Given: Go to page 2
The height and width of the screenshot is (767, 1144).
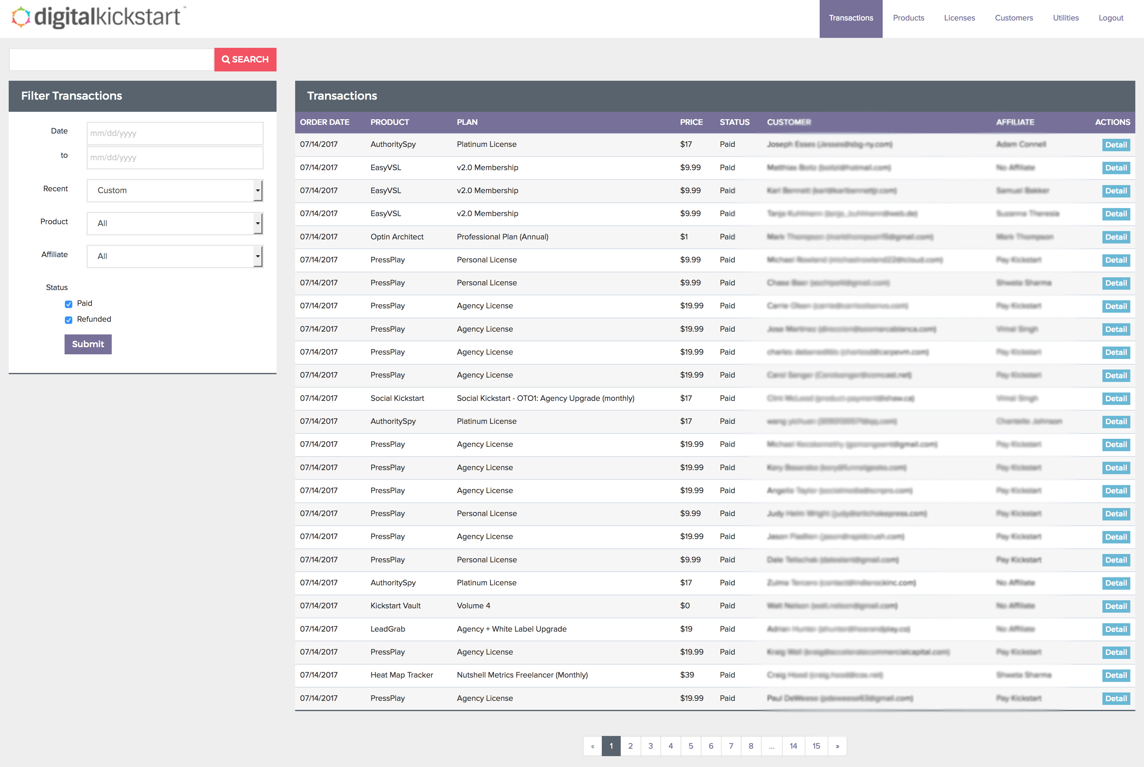Looking at the screenshot, I should point(631,746).
